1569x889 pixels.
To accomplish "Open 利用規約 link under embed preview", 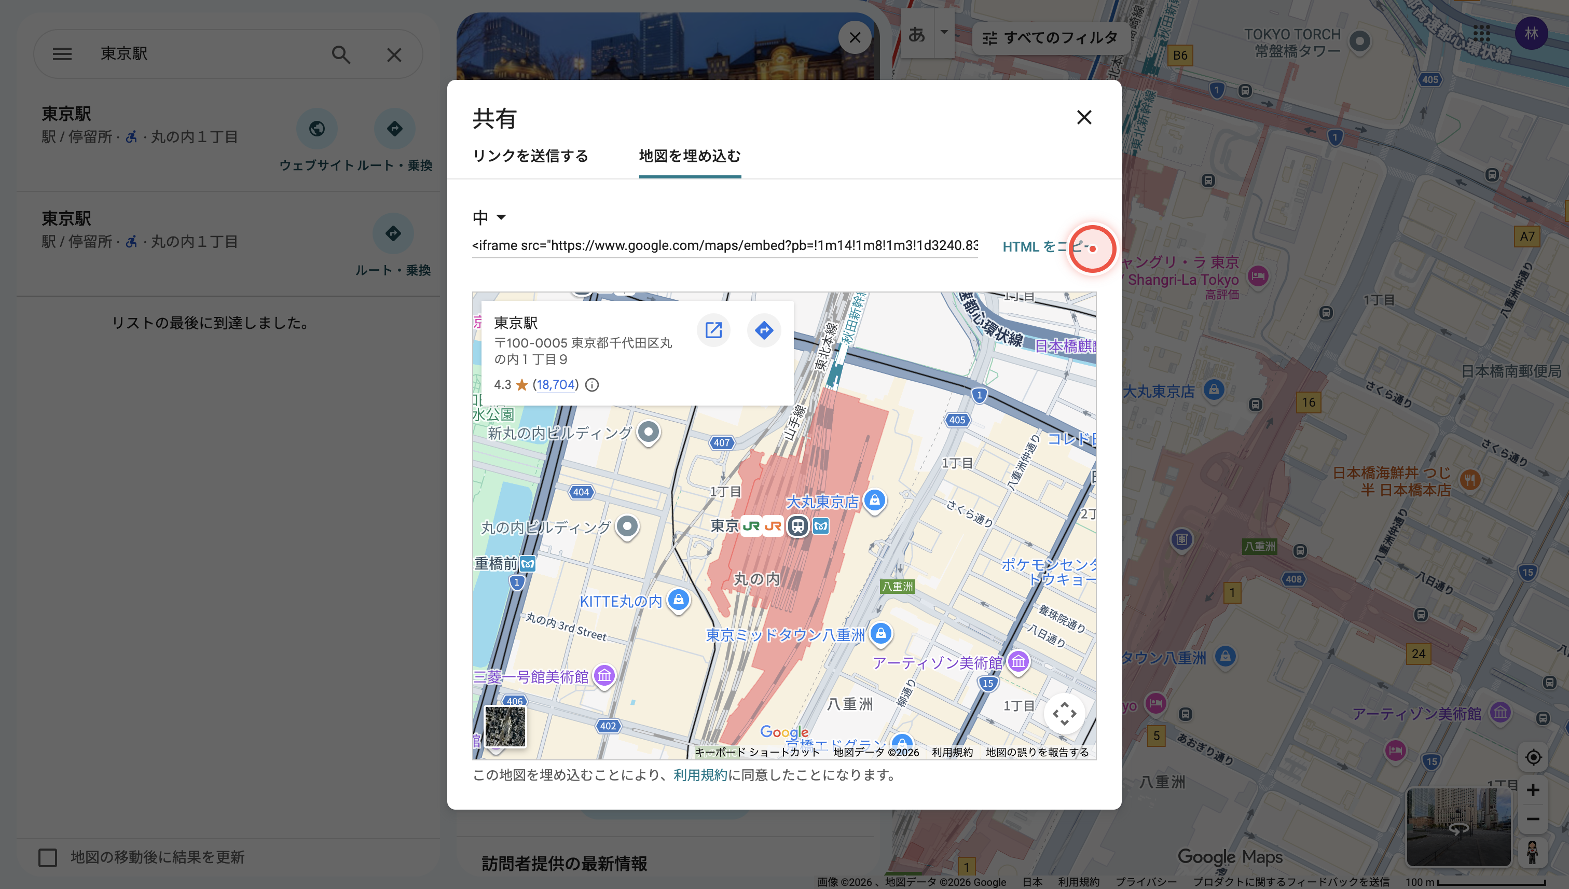I will point(700,775).
